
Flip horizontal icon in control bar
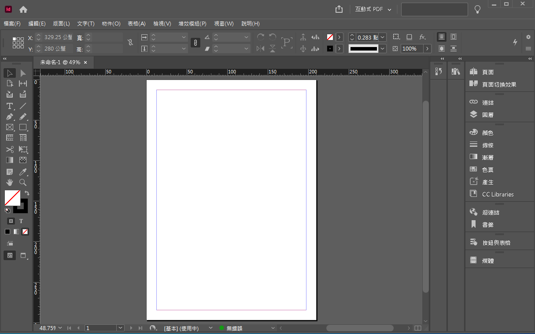[260, 48]
